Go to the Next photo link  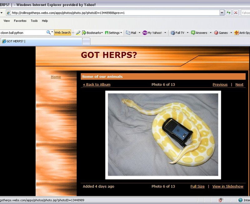tap(239, 84)
